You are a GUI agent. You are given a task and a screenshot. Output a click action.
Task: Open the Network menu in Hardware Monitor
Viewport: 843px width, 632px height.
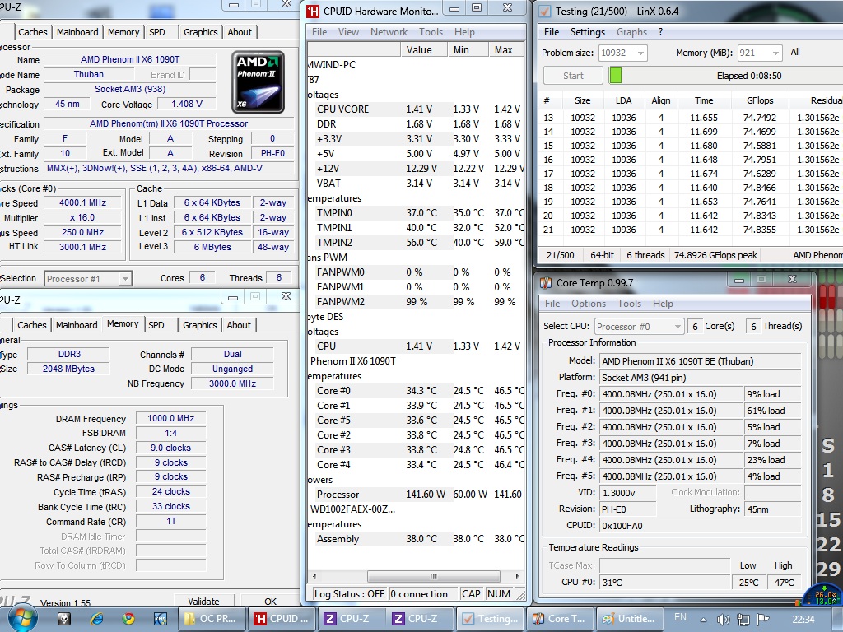pos(389,32)
